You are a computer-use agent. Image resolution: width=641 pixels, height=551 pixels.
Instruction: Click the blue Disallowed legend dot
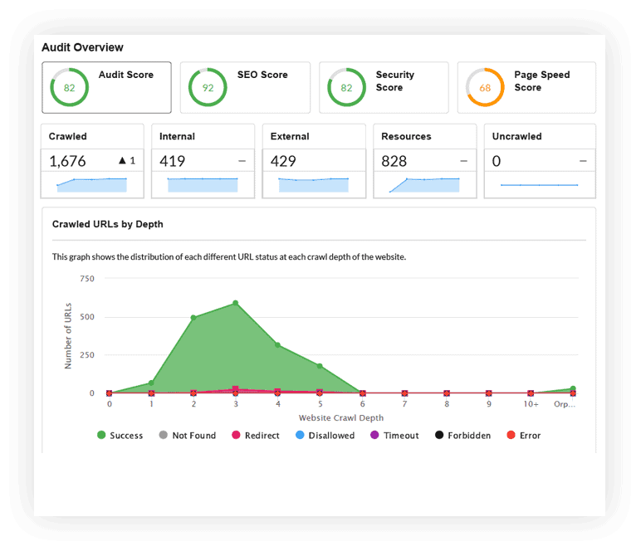pyautogui.click(x=299, y=435)
